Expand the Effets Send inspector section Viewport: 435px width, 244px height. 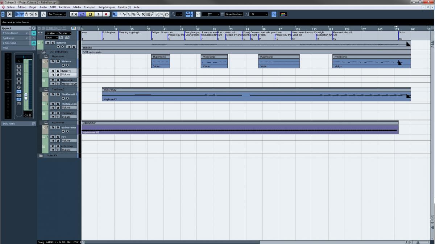[x=15, y=43]
